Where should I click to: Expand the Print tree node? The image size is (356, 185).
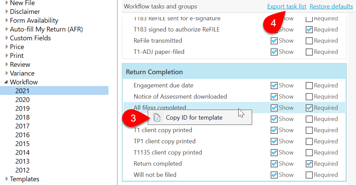[6, 56]
